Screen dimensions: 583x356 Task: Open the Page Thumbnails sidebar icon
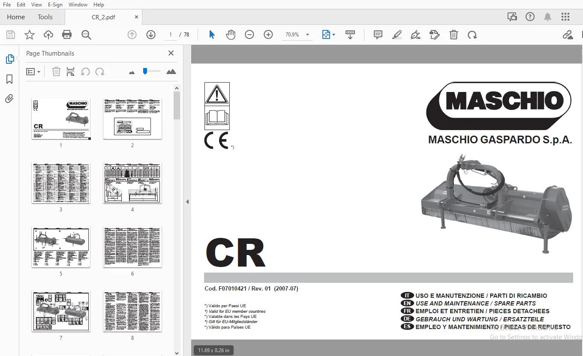9,59
